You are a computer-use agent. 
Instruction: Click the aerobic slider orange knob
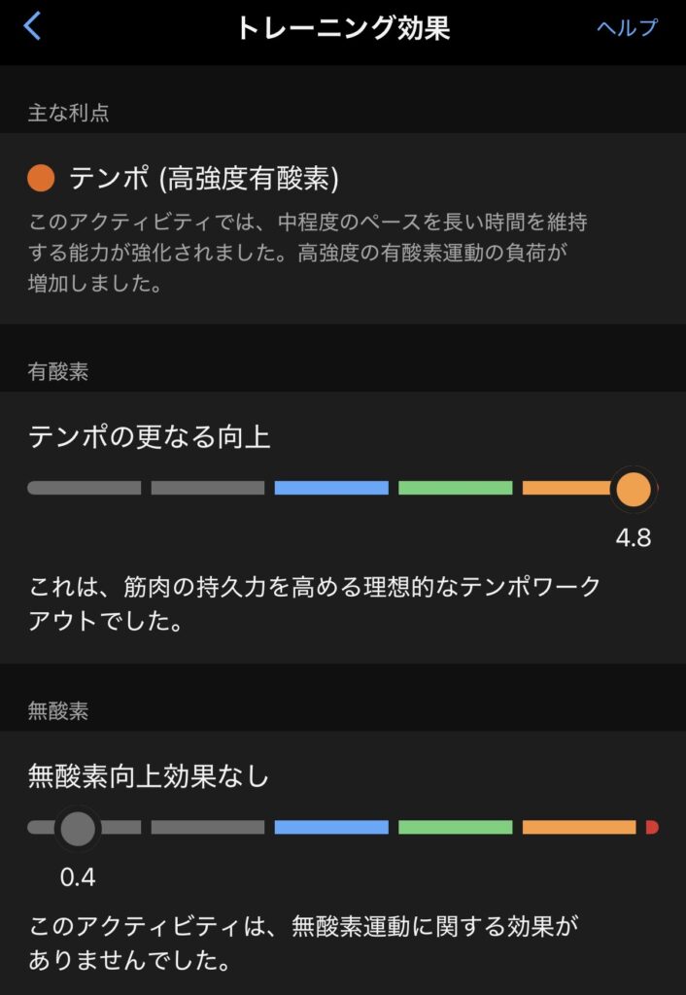(634, 488)
